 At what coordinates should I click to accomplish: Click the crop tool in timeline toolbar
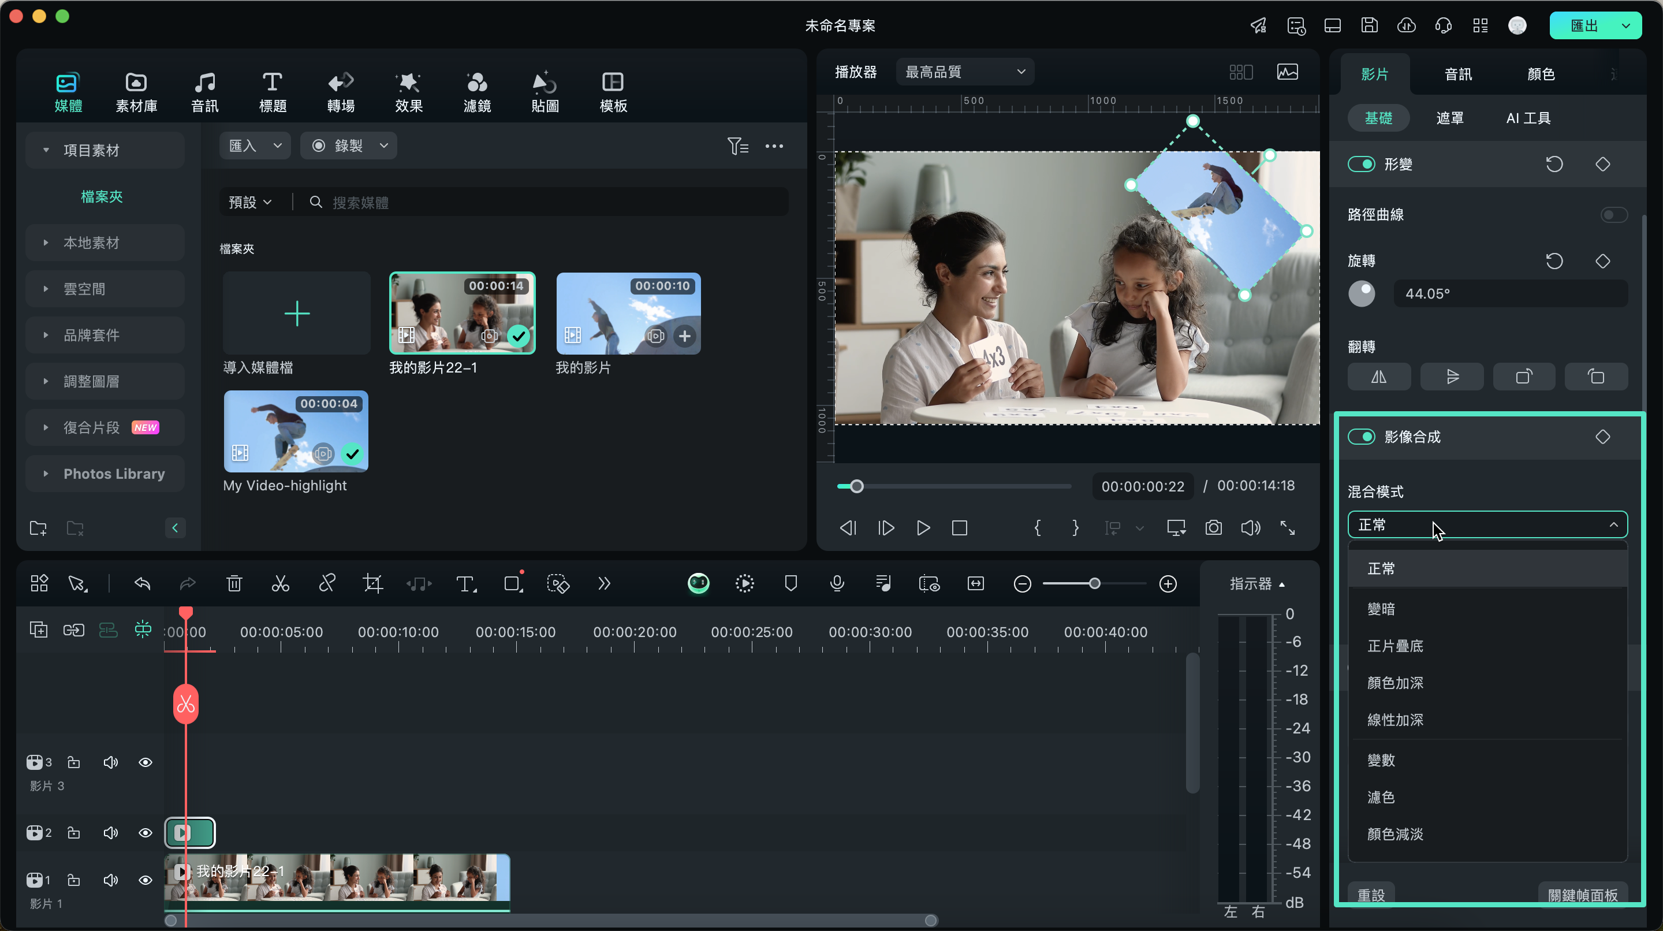pos(372,584)
